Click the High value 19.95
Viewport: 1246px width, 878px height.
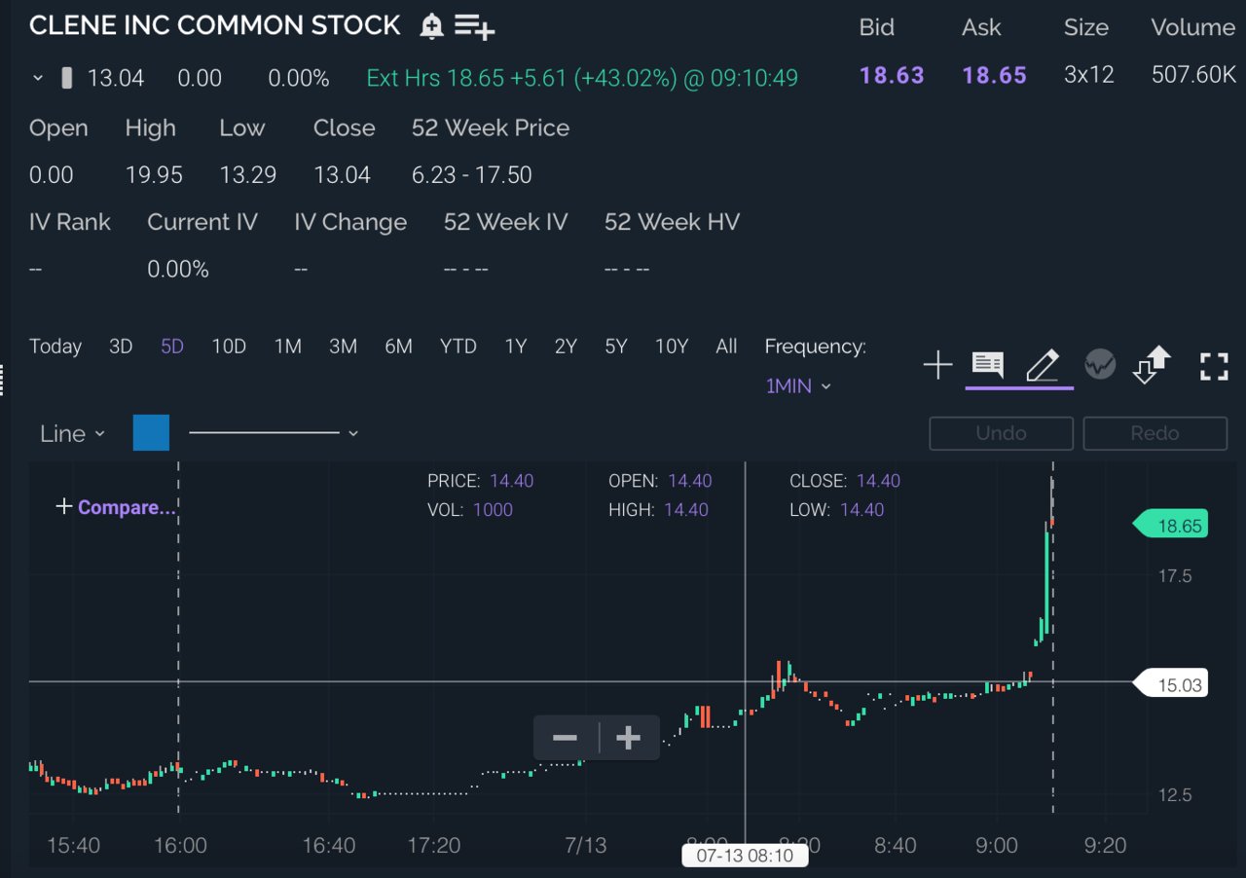pos(154,175)
